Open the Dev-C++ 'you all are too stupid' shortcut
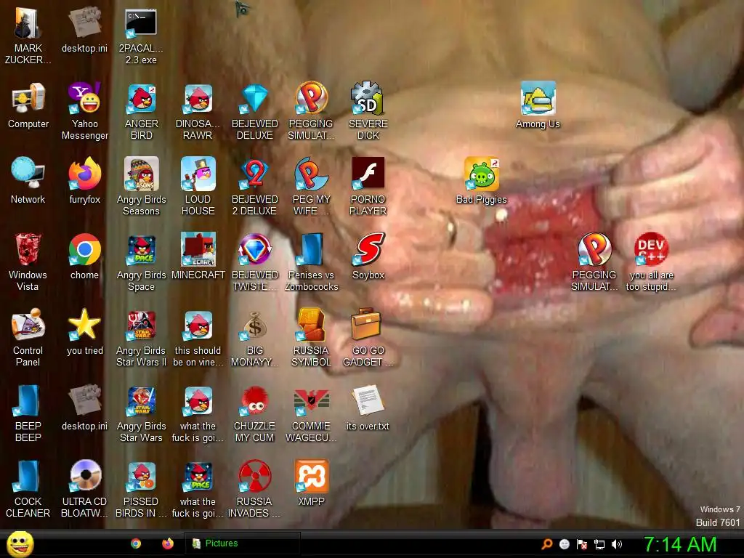This screenshot has height=558, width=744. click(x=651, y=262)
